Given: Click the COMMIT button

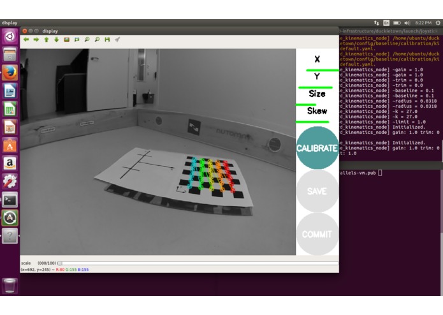Looking at the screenshot, I should (317, 234).
